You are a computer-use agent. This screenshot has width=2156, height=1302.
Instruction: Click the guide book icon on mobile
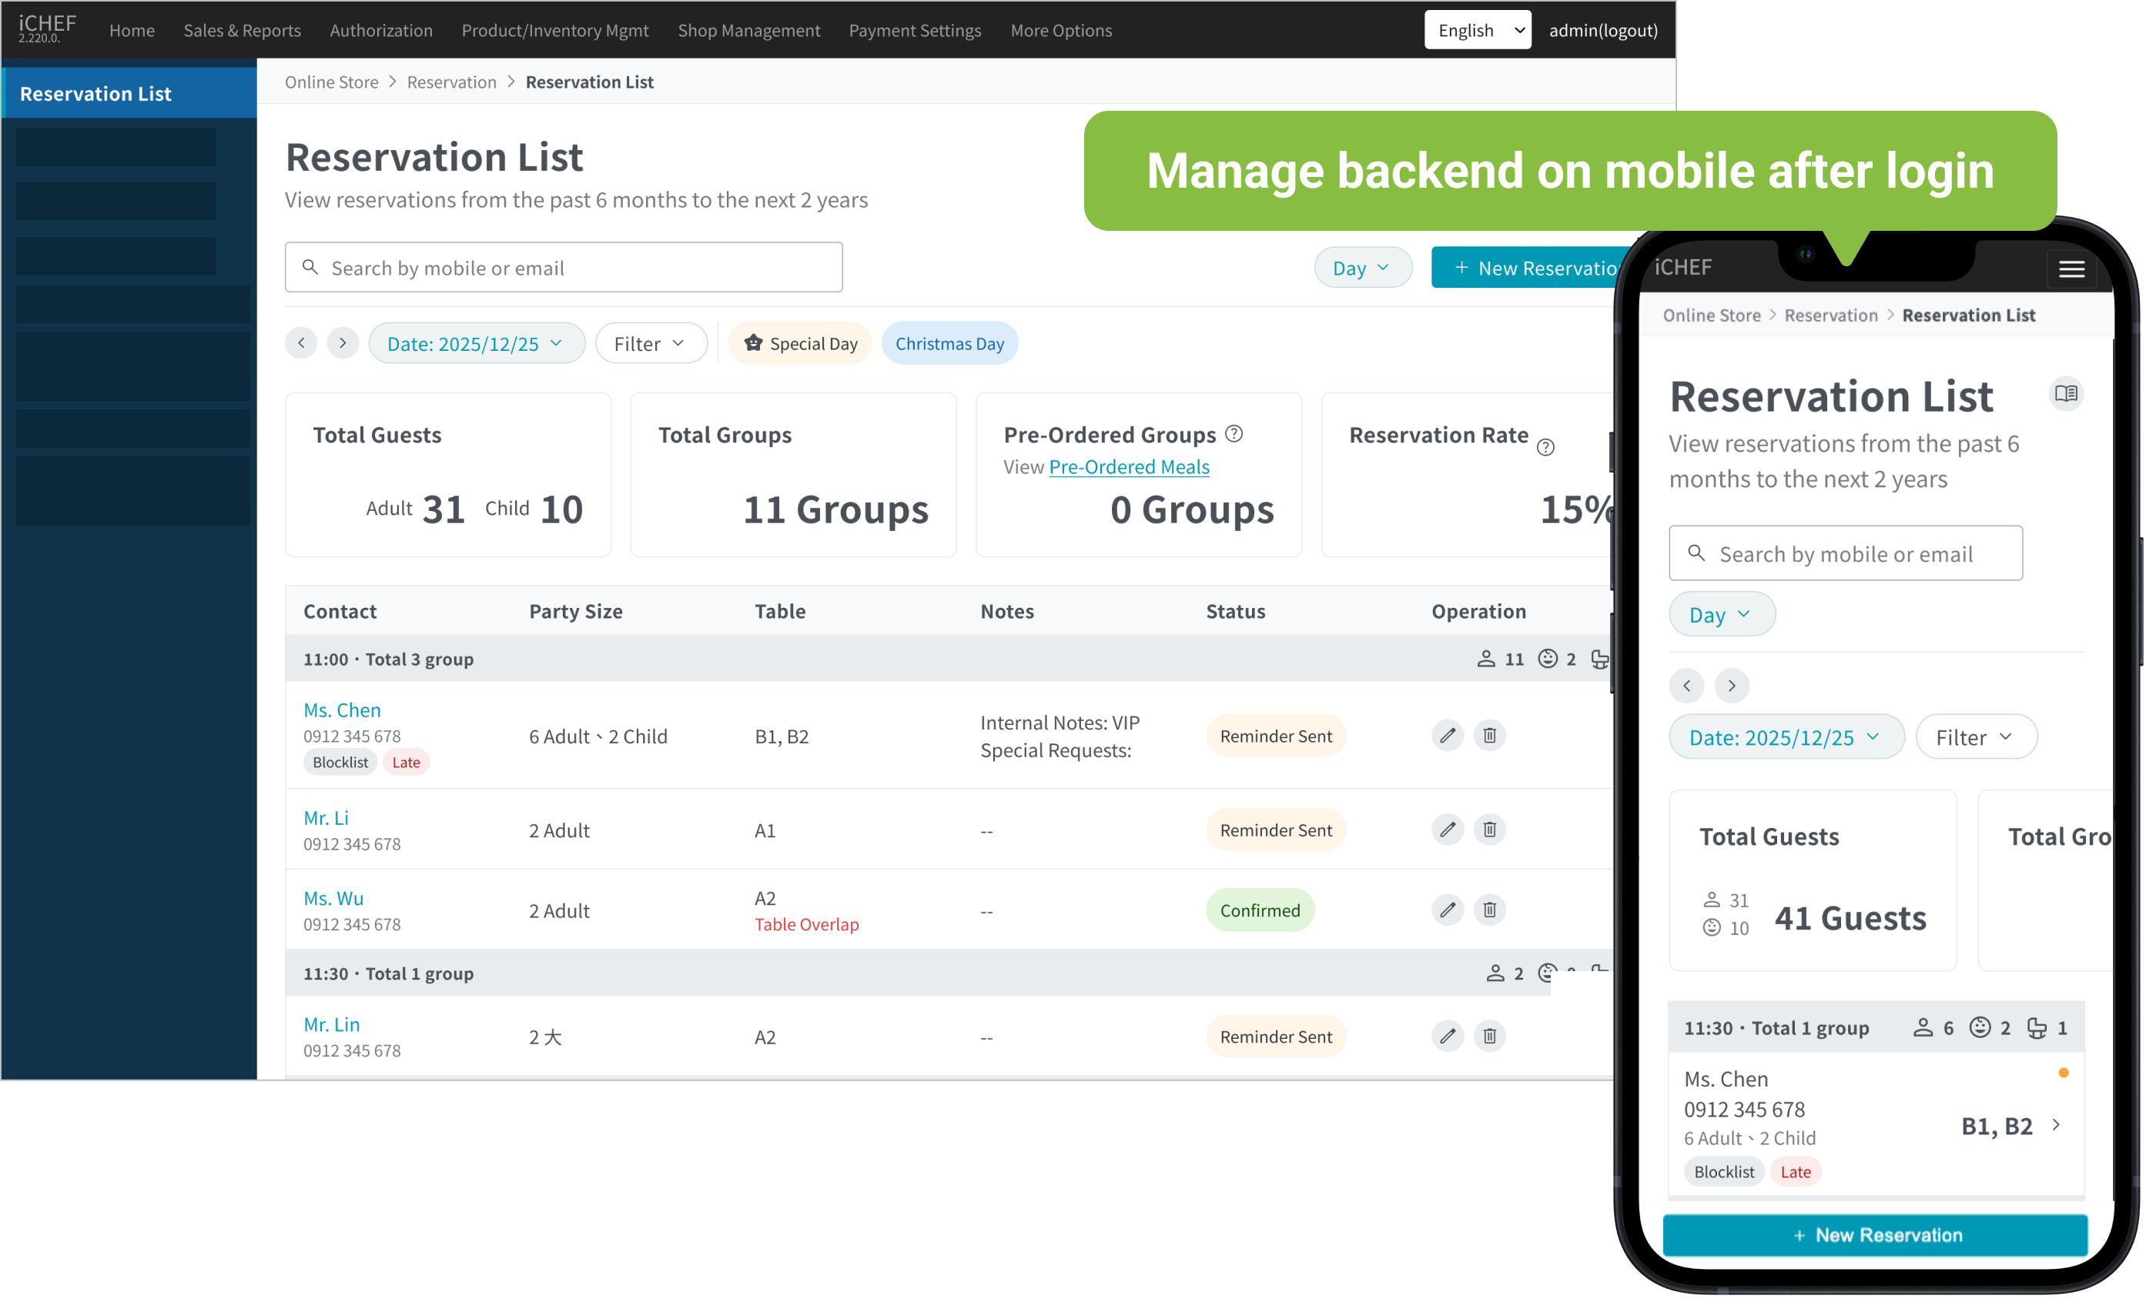tap(2066, 393)
